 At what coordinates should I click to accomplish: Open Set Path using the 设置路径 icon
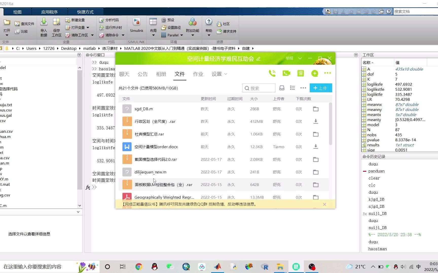point(171,27)
